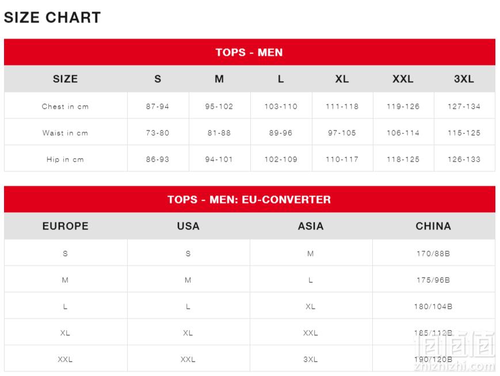500x376 pixels.
Task: Click the 3XL size column header
Action: (x=464, y=79)
